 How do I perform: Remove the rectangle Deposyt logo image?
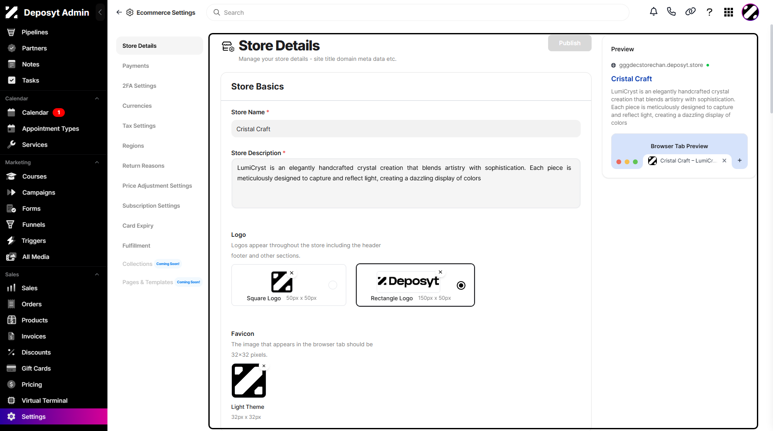441,272
